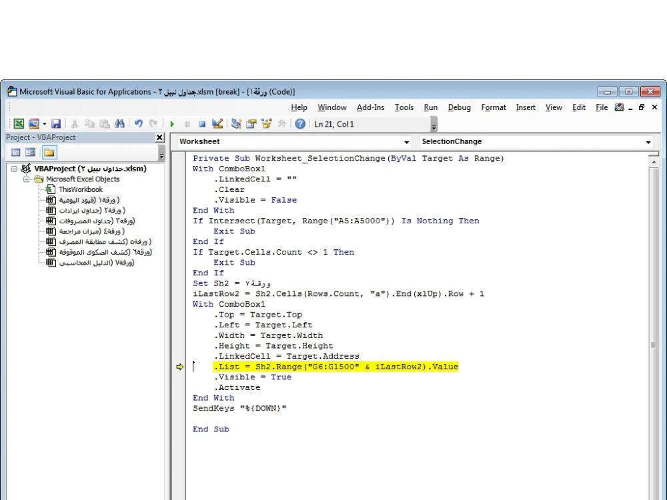Restore the inner code window
This screenshot has width=667, height=500.
(642, 107)
